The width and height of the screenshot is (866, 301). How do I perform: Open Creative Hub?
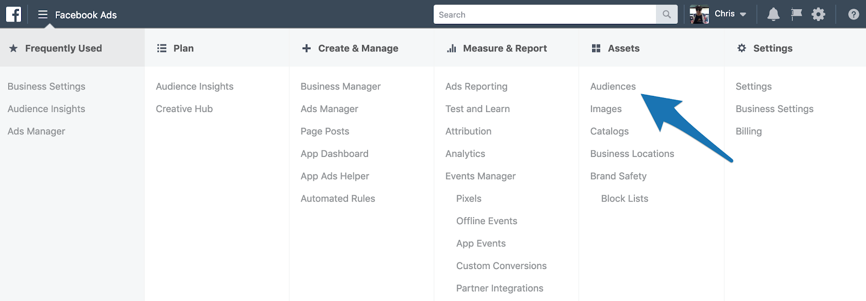pos(184,109)
